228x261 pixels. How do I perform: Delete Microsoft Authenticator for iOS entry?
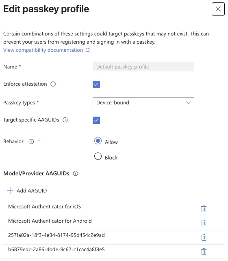pyautogui.click(x=204, y=209)
